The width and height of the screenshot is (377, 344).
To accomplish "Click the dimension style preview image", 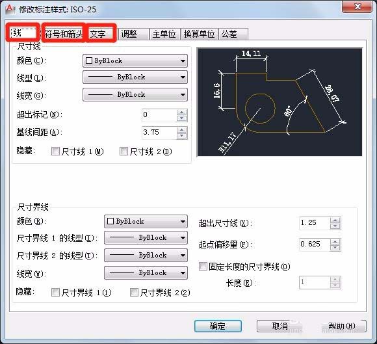I will coord(279,102).
